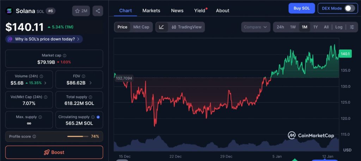Select the 1Y time range
Viewport: 361px width, 161px height.
[x=316, y=27]
